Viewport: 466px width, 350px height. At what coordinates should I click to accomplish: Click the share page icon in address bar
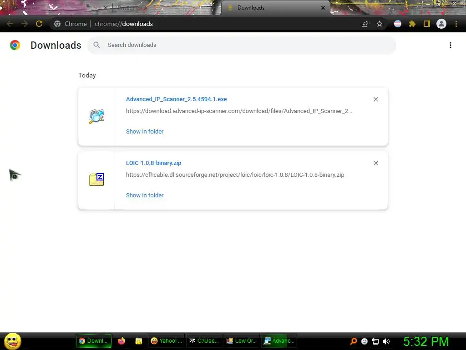point(365,24)
